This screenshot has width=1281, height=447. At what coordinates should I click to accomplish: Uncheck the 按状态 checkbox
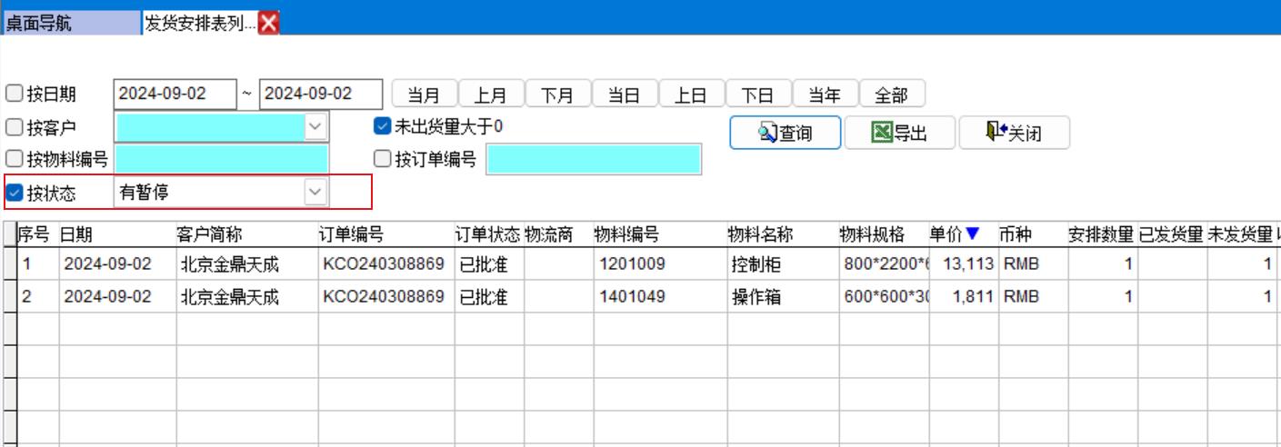15,193
